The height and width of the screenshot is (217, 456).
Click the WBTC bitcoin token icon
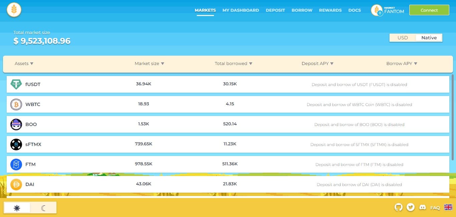(16, 104)
